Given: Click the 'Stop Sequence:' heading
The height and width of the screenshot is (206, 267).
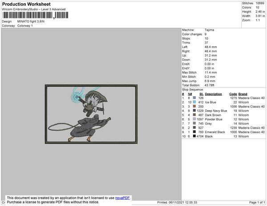Looking at the screenshot, I should [x=193, y=90].
